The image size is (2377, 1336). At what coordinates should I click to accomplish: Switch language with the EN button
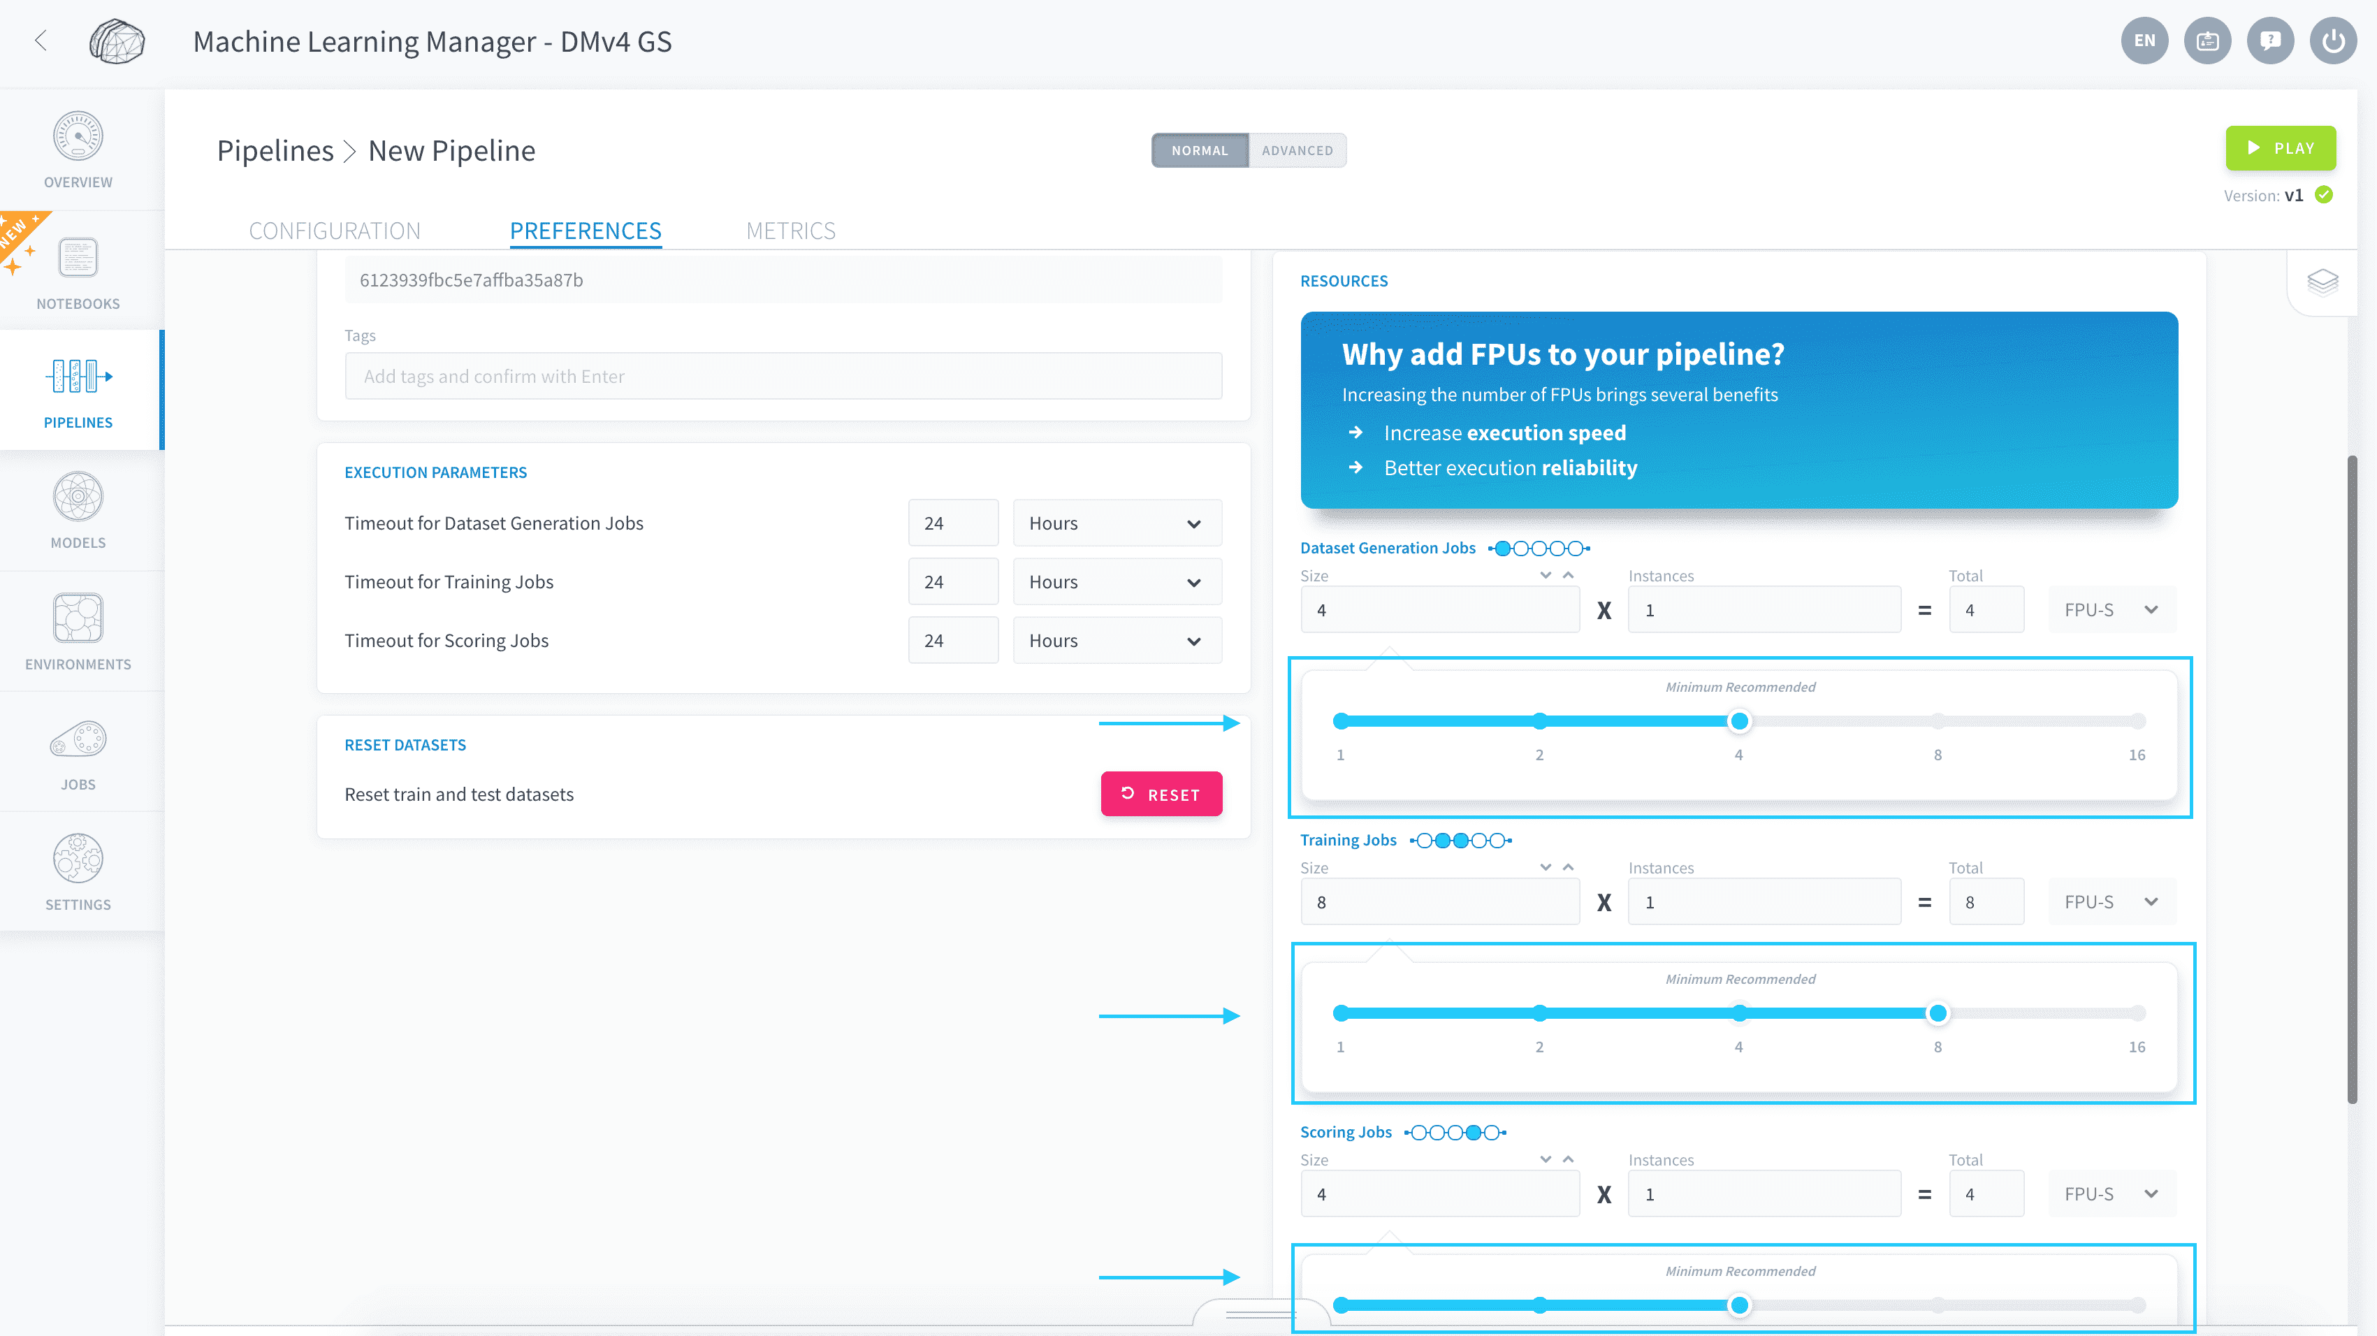coord(2144,41)
